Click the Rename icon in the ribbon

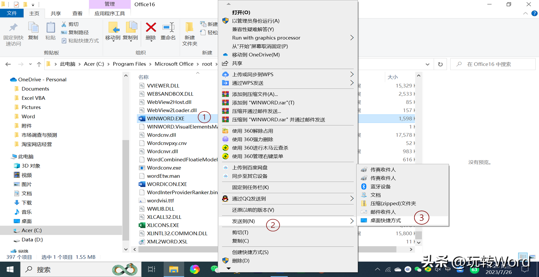click(x=168, y=27)
